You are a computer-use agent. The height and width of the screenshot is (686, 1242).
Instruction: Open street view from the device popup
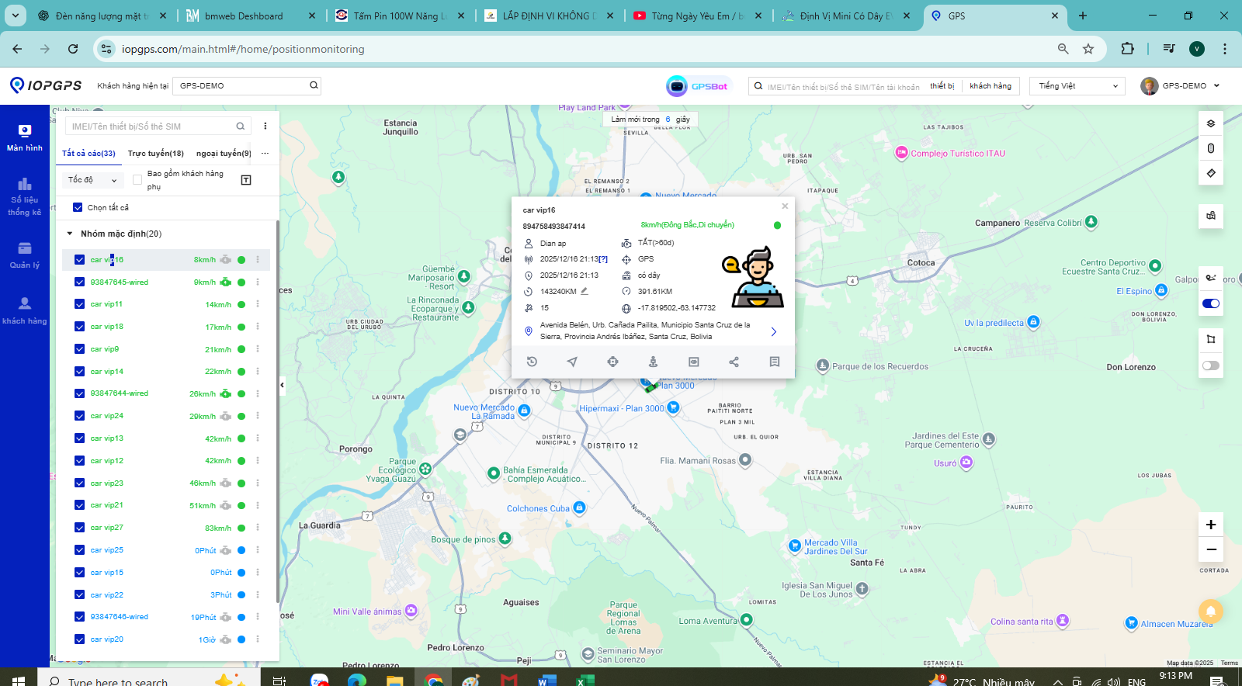pos(653,362)
